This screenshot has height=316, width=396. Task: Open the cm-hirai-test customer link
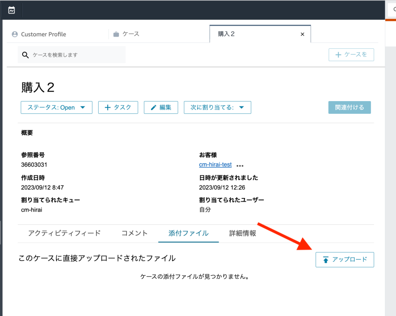pyautogui.click(x=215, y=165)
